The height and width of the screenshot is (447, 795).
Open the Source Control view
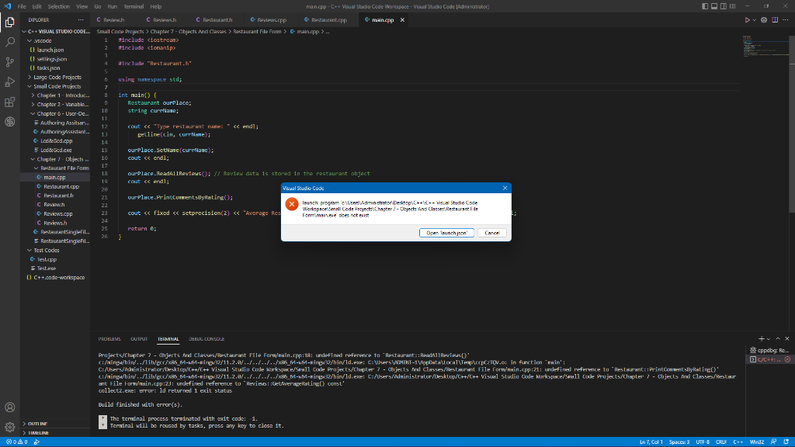click(x=9, y=62)
